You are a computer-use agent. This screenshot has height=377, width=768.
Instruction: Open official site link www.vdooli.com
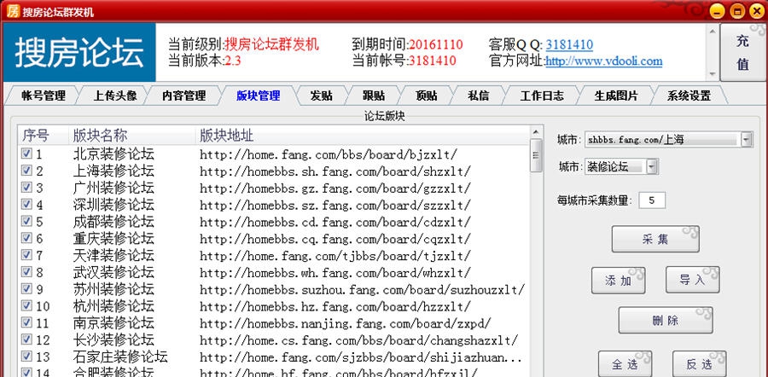(x=603, y=61)
